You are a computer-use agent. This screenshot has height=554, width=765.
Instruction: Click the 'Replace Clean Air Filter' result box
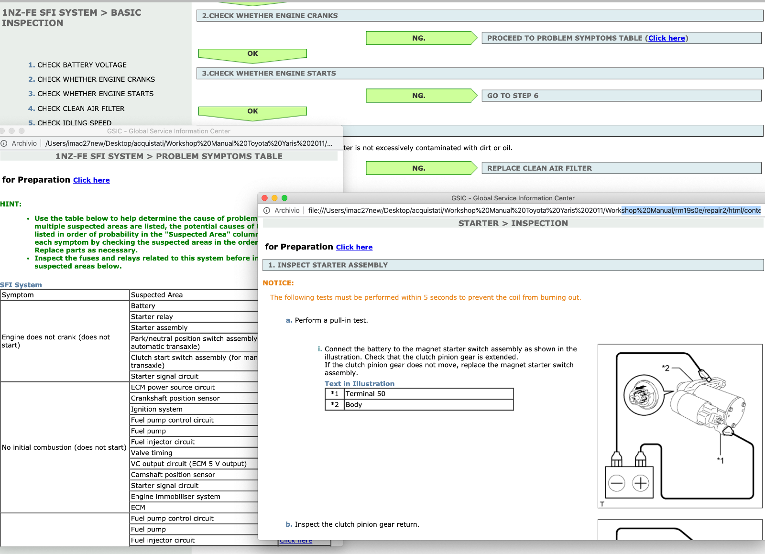click(621, 168)
